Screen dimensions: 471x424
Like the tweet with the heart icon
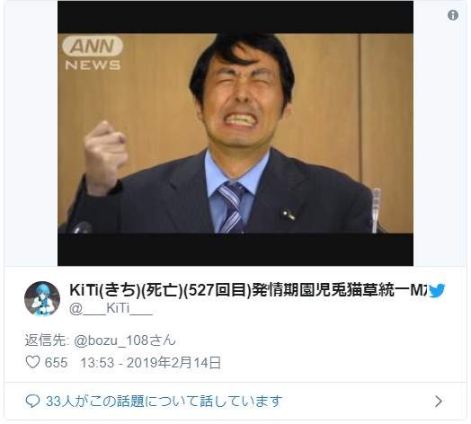coord(32,362)
